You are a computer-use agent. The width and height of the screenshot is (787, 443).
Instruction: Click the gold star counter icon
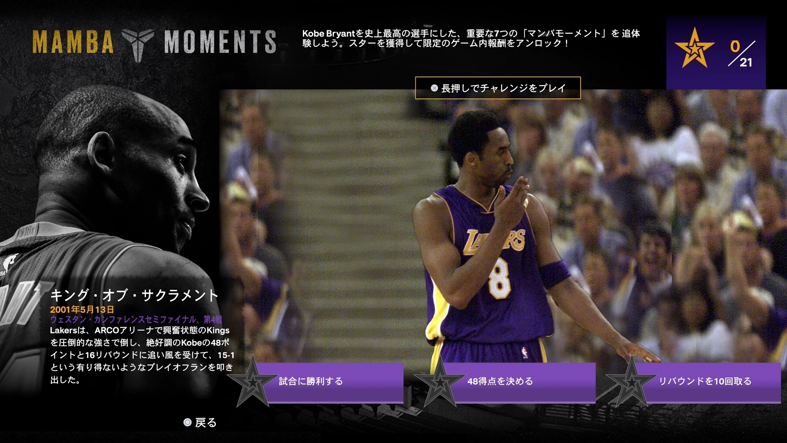(x=694, y=49)
